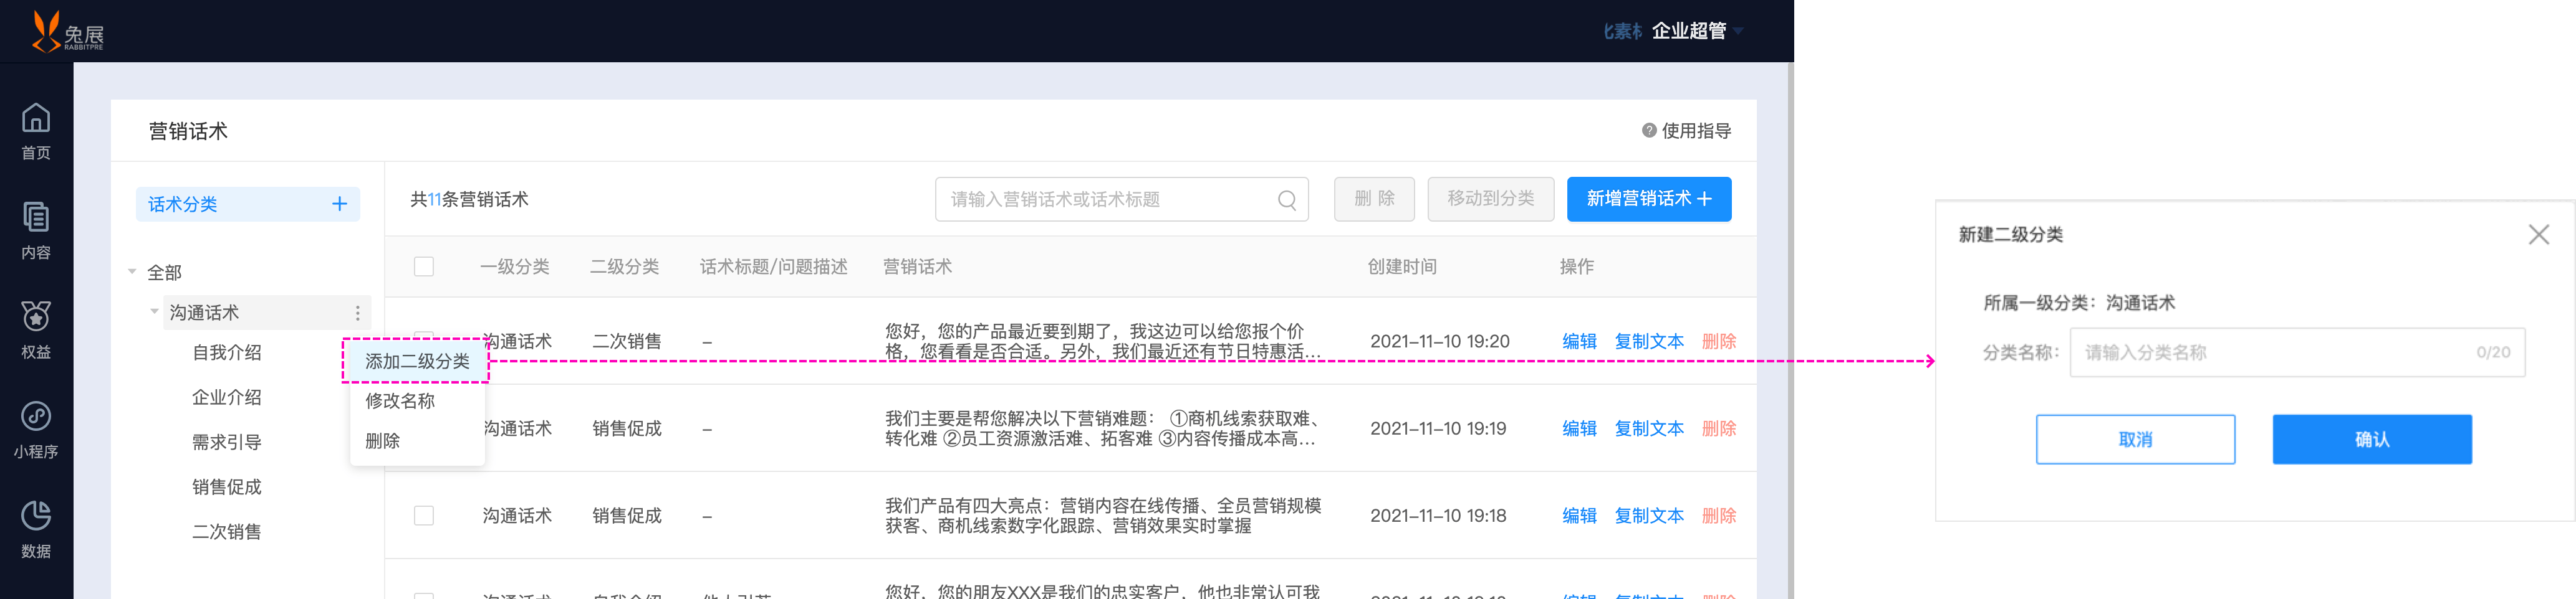Click the three-dot more icon on 沟通话术

pos(358,313)
